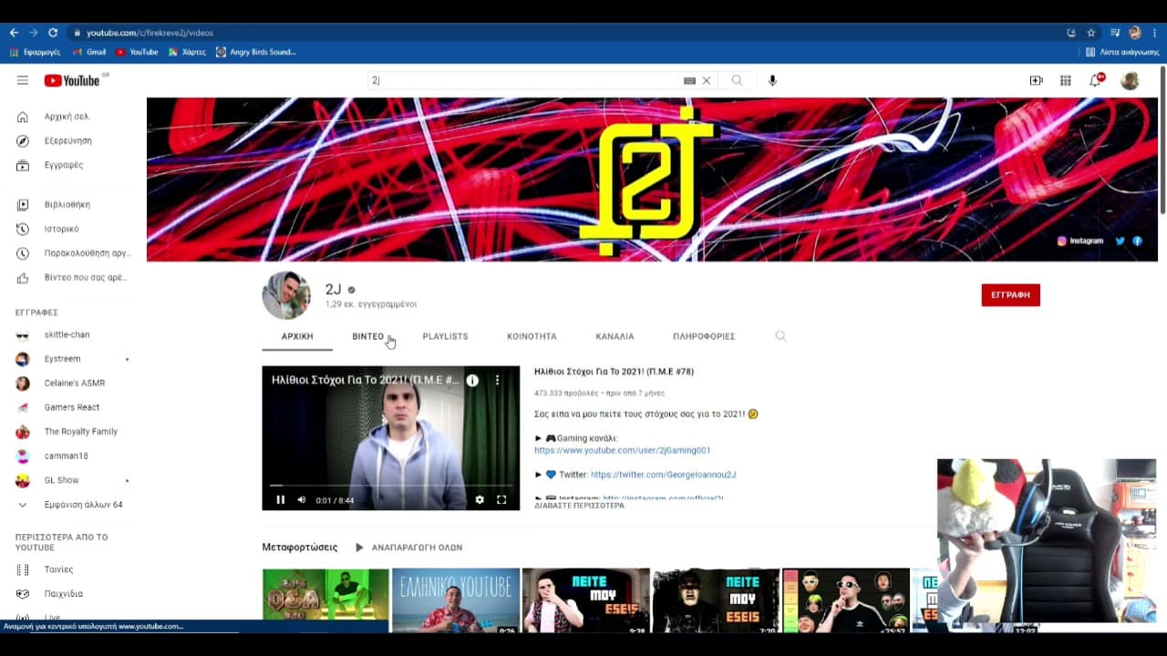Viewport: 1167px width, 656px height.
Task: Reload the page in browser
Action: (53, 33)
